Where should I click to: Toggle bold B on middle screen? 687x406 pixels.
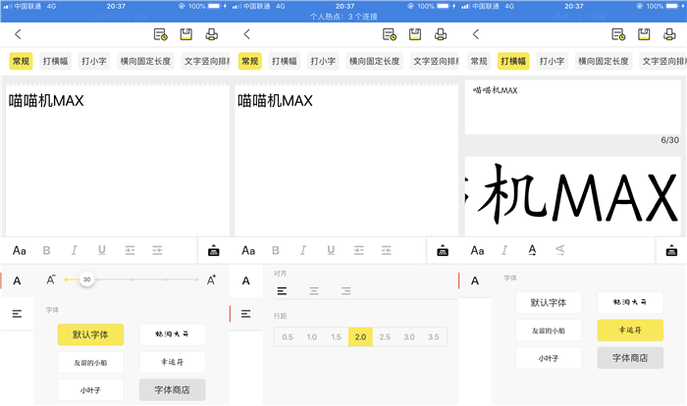point(276,250)
